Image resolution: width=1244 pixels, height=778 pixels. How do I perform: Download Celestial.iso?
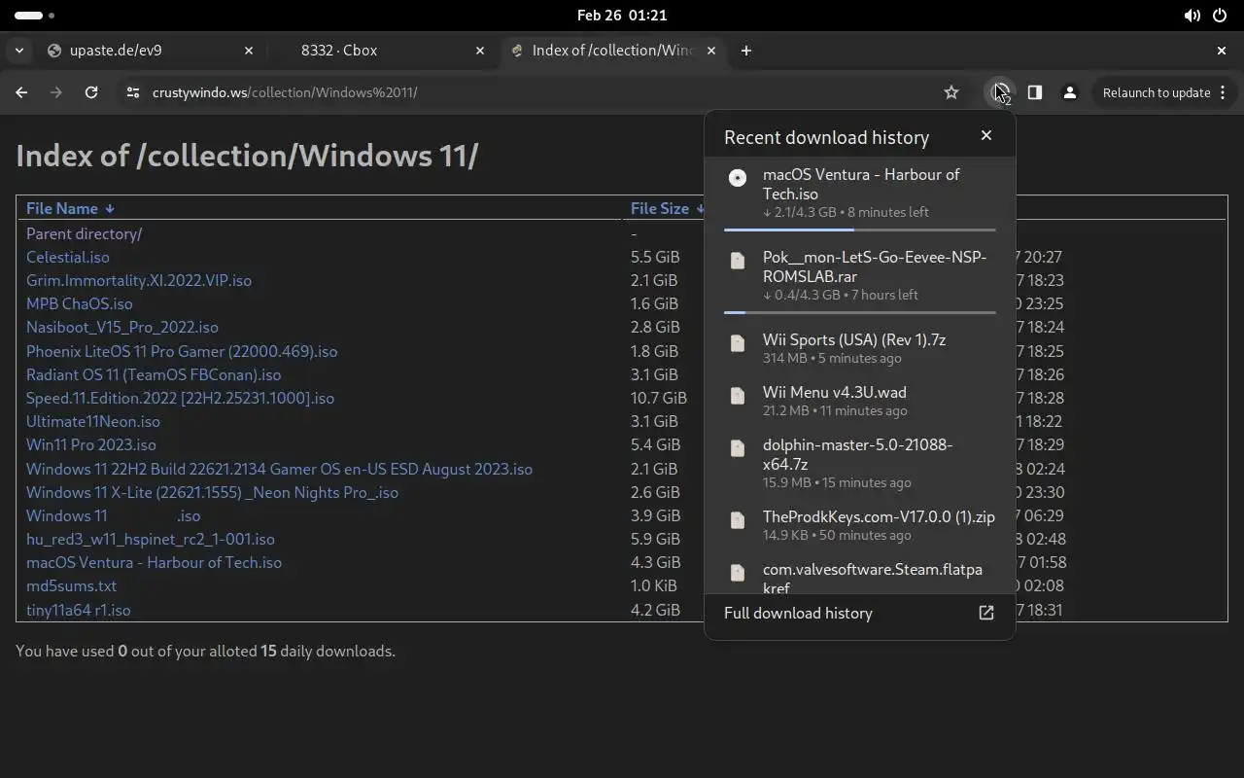(x=67, y=257)
